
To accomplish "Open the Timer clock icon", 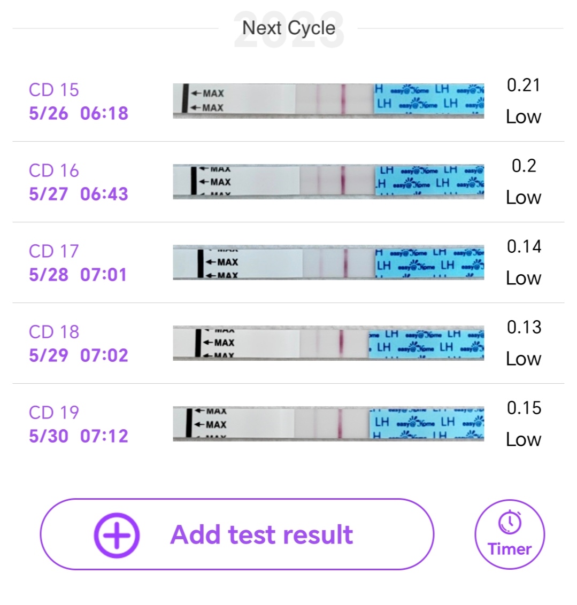I will coord(510,522).
